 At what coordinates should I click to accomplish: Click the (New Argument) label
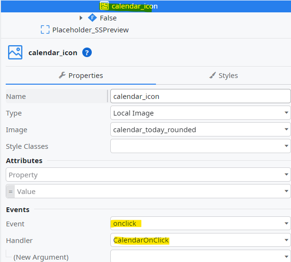(x=41, y=257)
